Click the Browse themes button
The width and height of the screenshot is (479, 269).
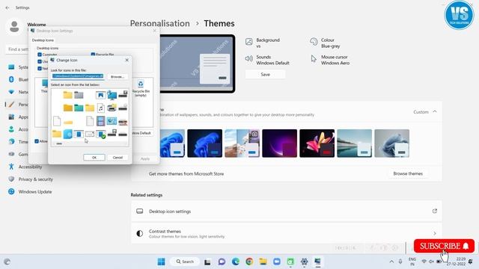pyautogui.click(x=408, y=173)
